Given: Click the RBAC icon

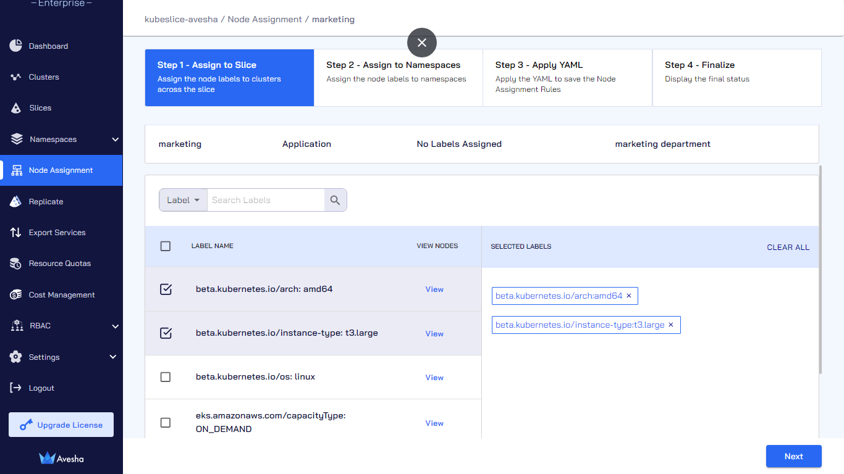Looking at the screenshot, I should (17, 326).
